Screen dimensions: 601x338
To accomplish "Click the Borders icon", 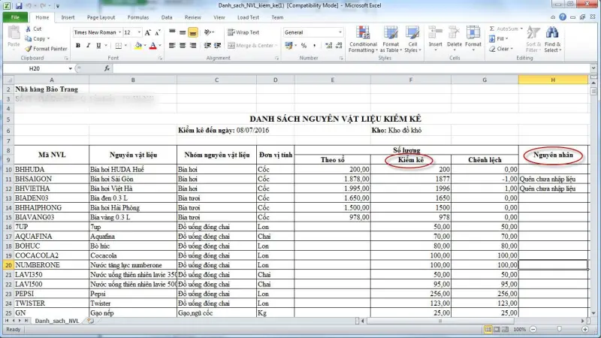I will tap(119, 46).
